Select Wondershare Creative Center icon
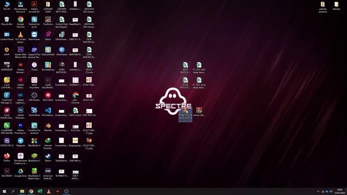The width and height of the screenshot is (347, 195). (x=21, y=158)
